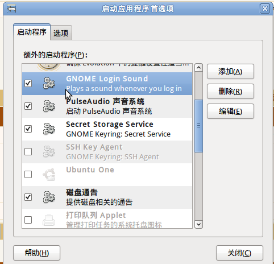The height and width of the screenshot is (264, 274).
Task: Click the greyed SSH Key Agent icon
Action: point(49,151)
